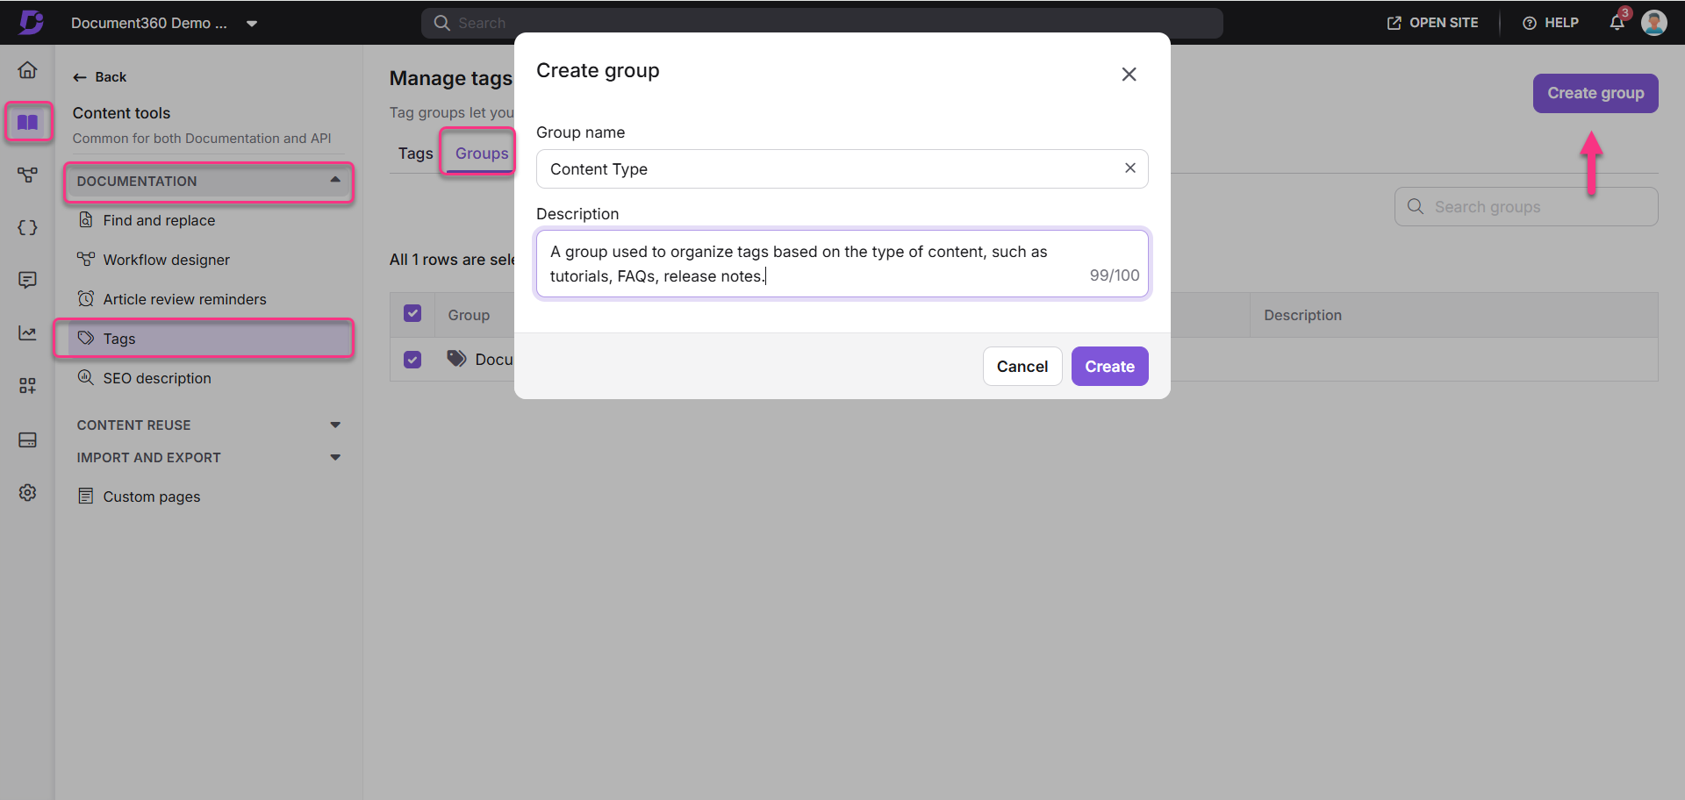Expand the IMPORT AND EXPORT section

[x=335, y=458]
